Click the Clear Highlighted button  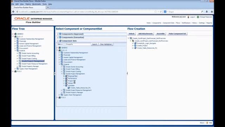[x=106, y=44]
